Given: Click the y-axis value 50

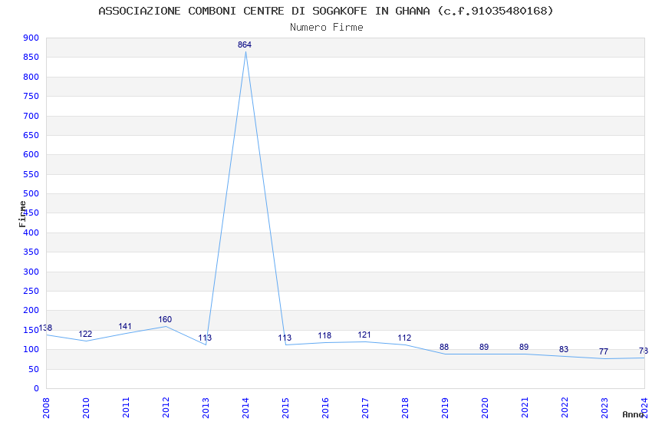Looking at the screenshot, I should [x=34, y=369].
